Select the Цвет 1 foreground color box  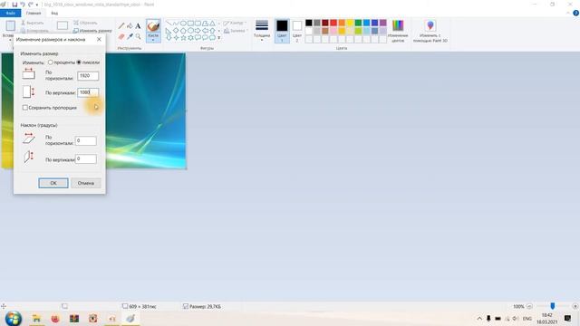point(282,31)
